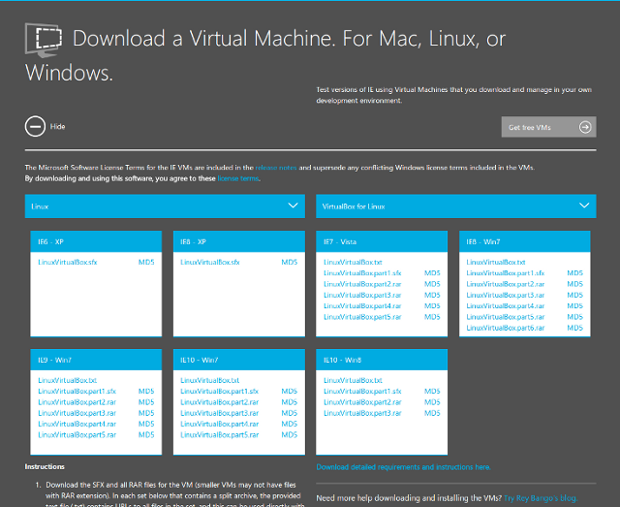Download IE6 - XP LinuxVirtualBox.sfx
Viewport: 620px width, 507px height.
tap(67, 262)
